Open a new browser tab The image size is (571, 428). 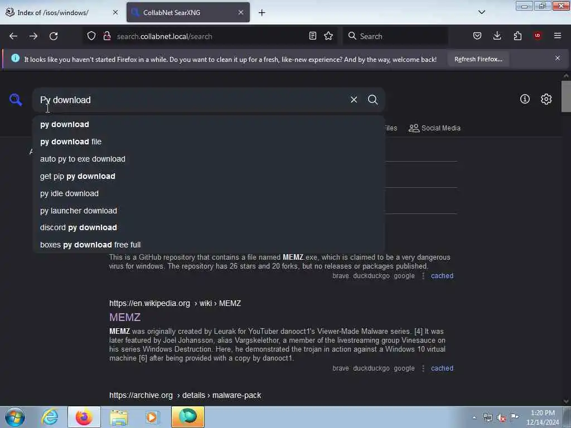click(262, 13)
